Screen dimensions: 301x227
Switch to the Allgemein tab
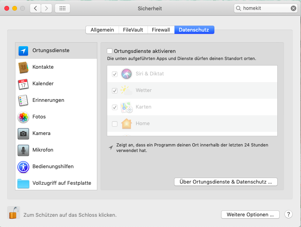pos(102,30)
